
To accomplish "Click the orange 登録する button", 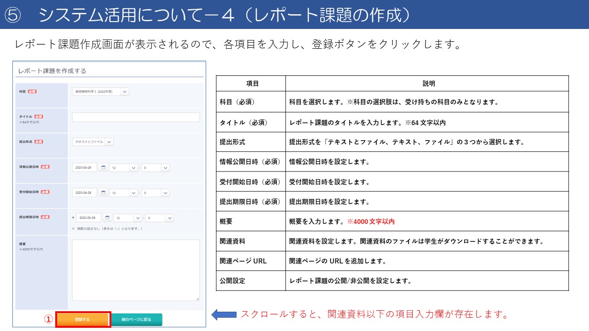I will pos(82,319).
